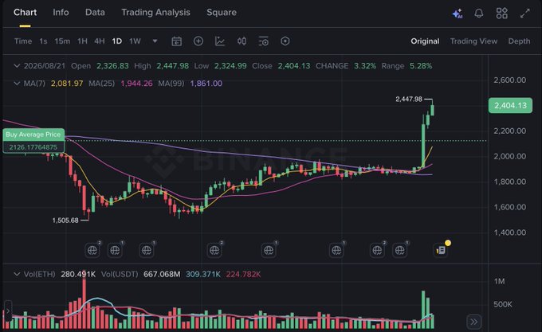
Task: Switch to the Chart tab
Action: click(x=25, y=13)
